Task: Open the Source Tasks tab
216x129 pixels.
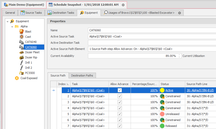Action: [x=32, y=13]
